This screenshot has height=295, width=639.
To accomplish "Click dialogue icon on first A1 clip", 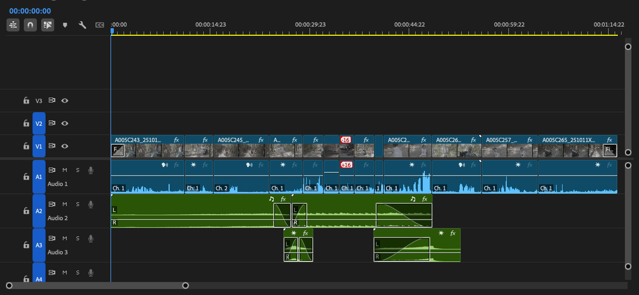I will pos(165,165).
